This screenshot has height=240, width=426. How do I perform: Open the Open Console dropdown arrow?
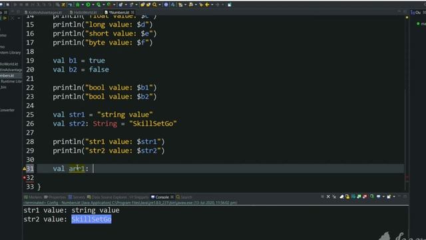point(394,197)
